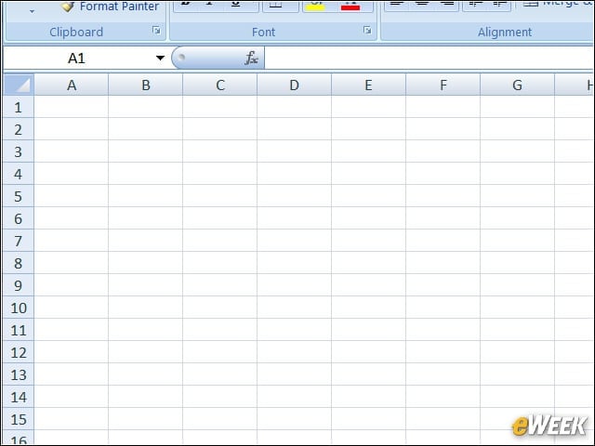Toggle the borders button in Font group
Screen dimensions: 595x446
tap(280, 7)
